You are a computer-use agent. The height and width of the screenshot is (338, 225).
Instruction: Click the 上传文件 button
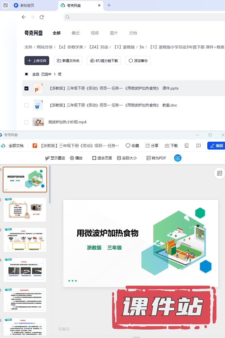[37, 61]
